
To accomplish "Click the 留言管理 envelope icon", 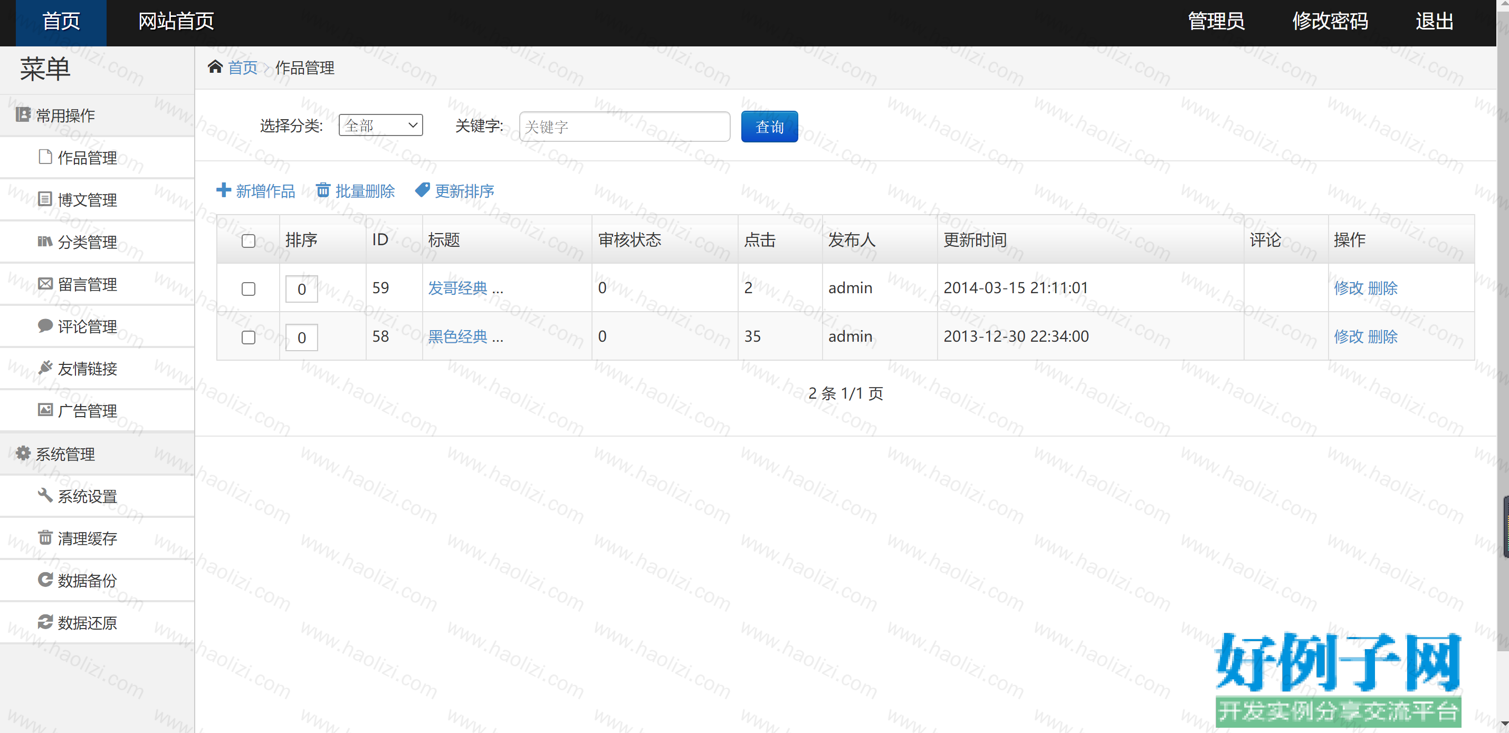I will pos(45,283).
